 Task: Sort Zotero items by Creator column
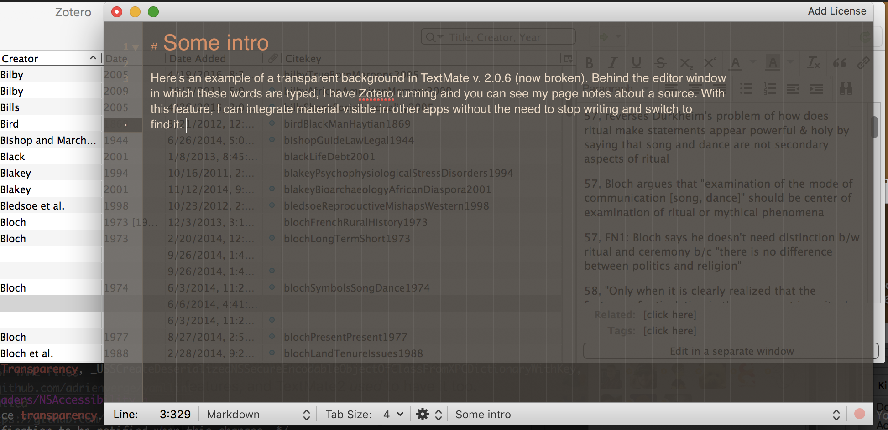click(x=50, y=58)
